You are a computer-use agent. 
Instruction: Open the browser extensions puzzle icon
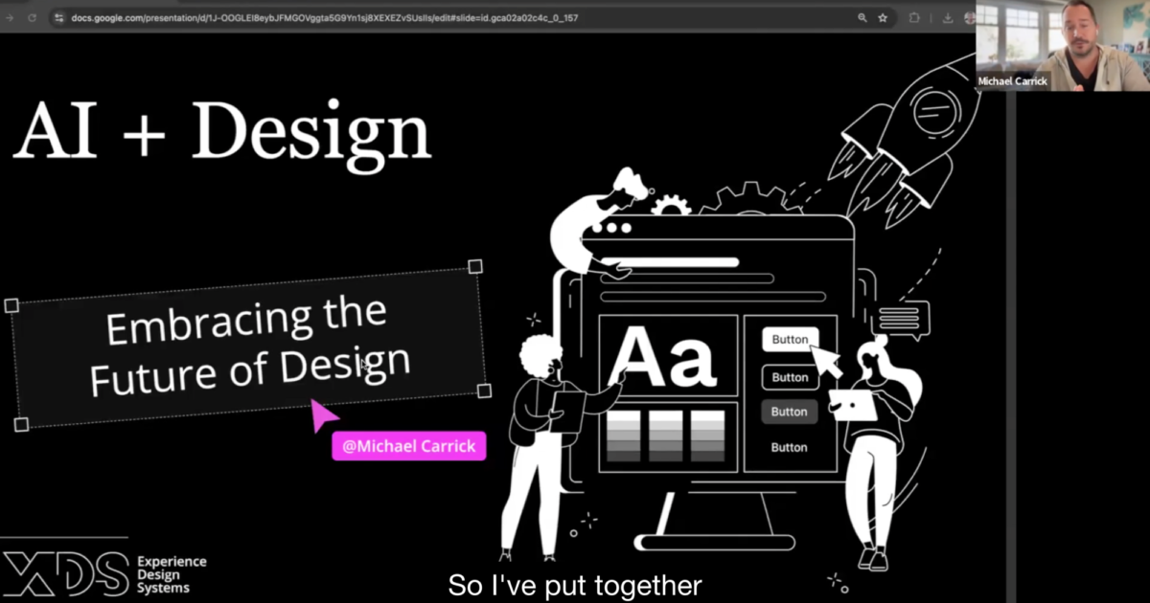pyautogui.click(x=915, y=17)
